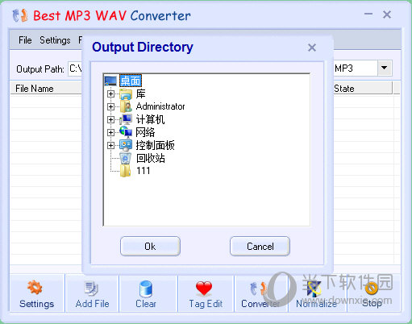Click the State column header
The width and height of the screenshot is (412, 324).
[363, 89]
